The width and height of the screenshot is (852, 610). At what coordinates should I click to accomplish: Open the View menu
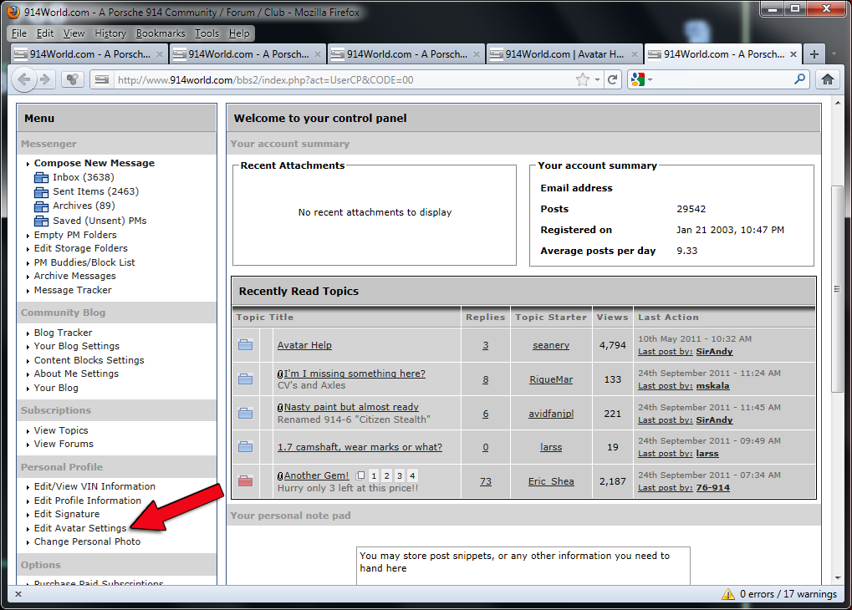[74, 33]
